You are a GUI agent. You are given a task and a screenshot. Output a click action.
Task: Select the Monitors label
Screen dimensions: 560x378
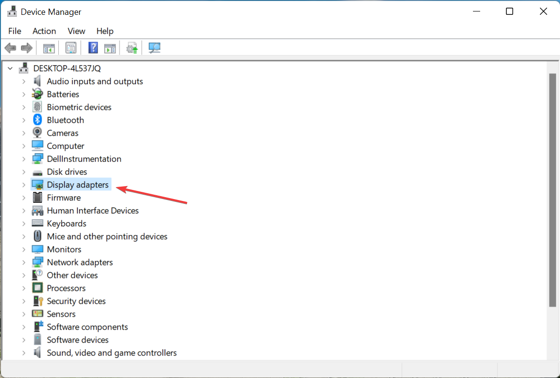pyautogui.click(x=64, y=249)
